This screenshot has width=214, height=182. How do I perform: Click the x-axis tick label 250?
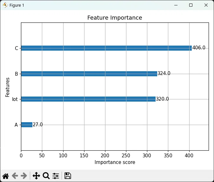coord(126,155)
